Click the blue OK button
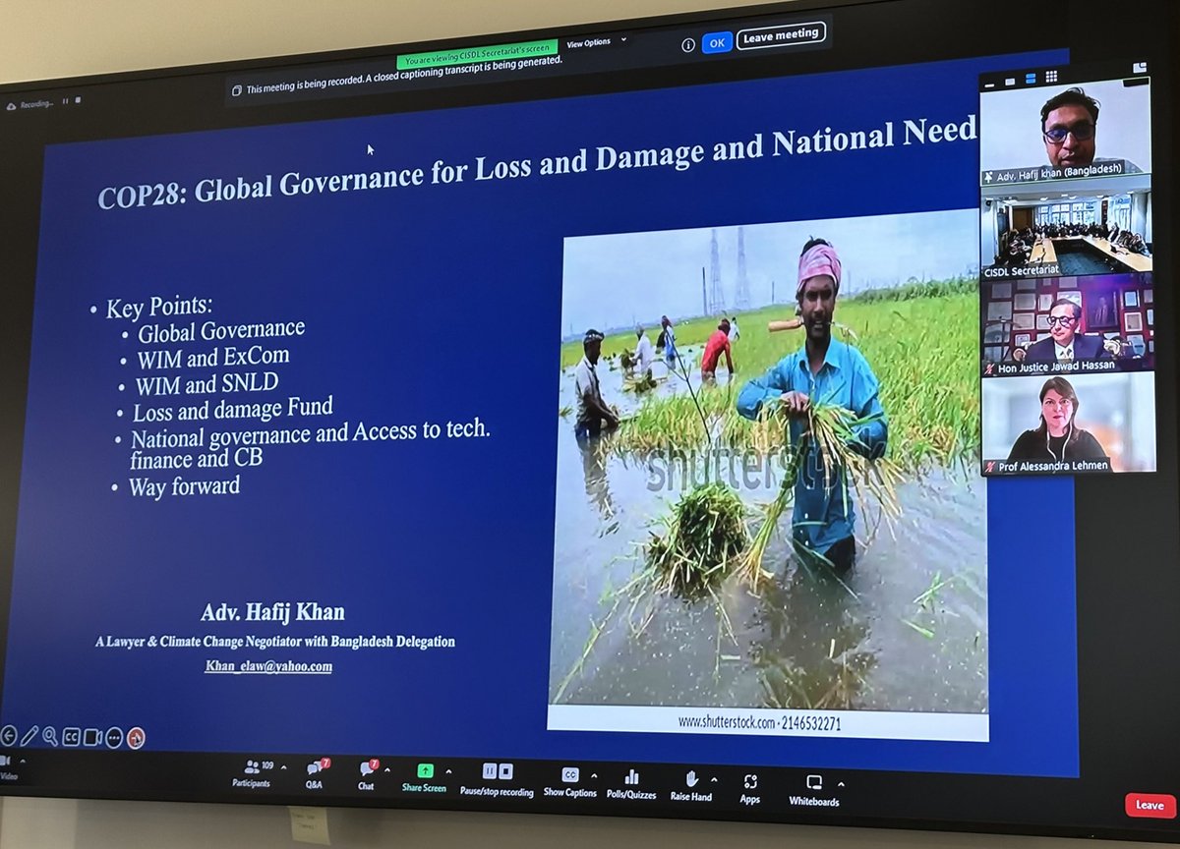This screenshot has height=849, width=1180. point(717,42)
